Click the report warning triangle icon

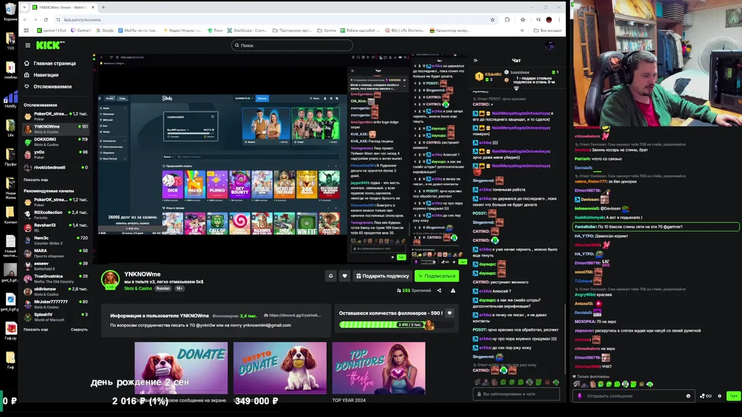(x=453, y=290)
